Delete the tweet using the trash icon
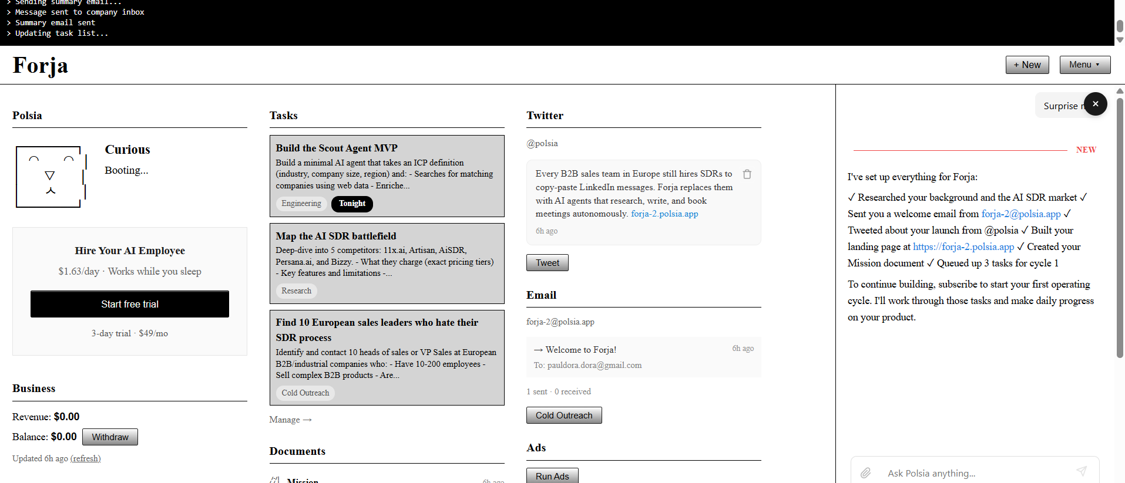This screenshot has width=1125, height=483. 747,174
